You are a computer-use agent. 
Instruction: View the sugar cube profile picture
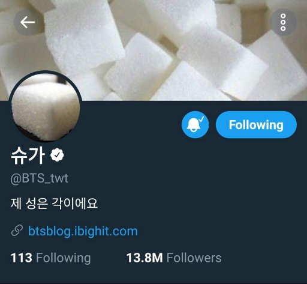point(46,106)
